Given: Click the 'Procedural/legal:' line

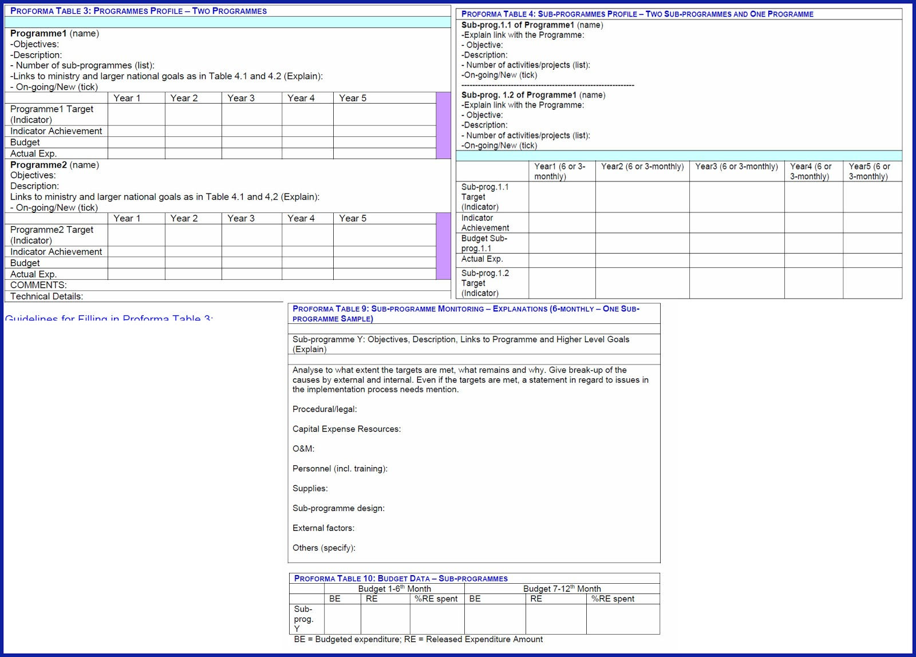Looking at the screenshot, I should tap(325, 409).
